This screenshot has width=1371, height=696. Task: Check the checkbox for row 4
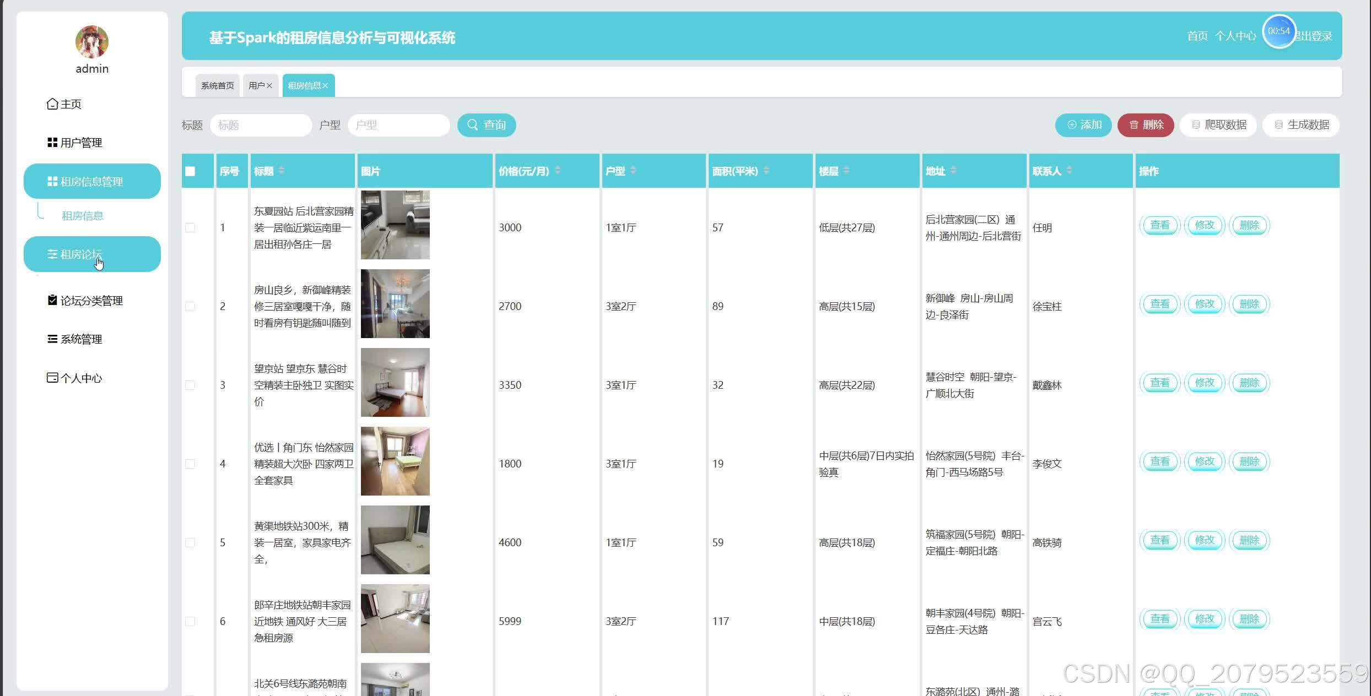coord(190,464)
